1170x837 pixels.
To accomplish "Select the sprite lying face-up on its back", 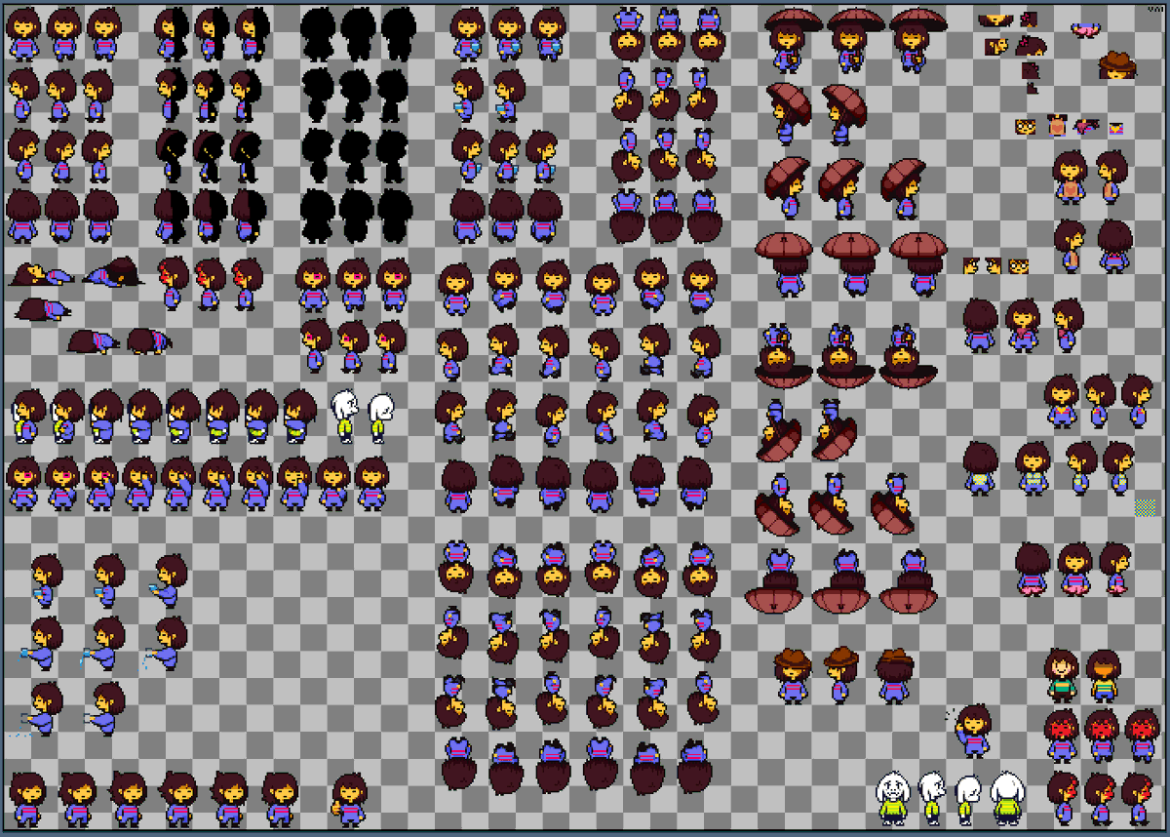I will pyautogui.click(x=41, y=275).
